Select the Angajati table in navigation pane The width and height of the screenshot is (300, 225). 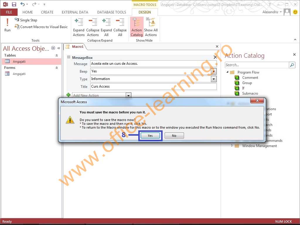[x=32, y=62]
